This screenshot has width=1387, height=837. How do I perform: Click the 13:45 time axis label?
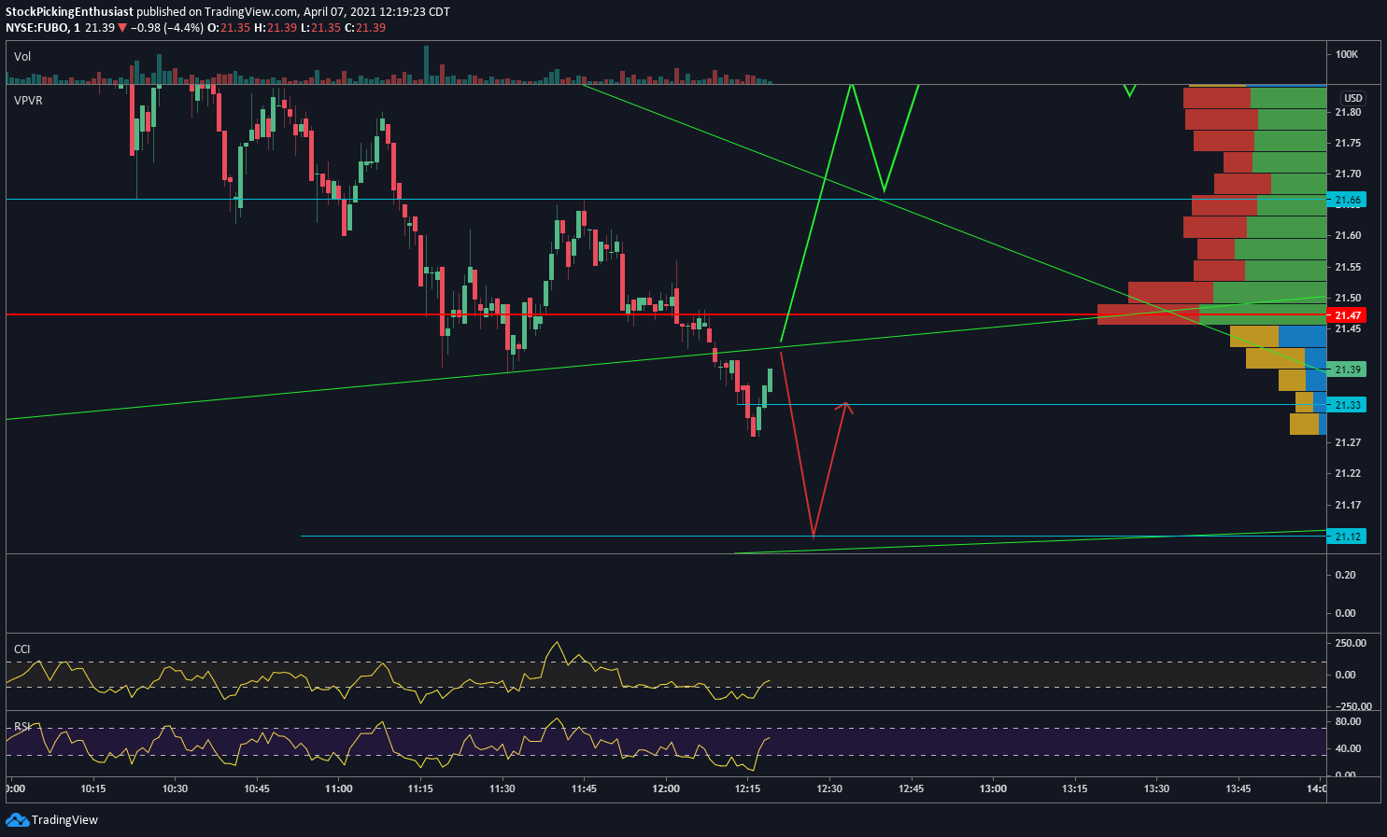1238,788
